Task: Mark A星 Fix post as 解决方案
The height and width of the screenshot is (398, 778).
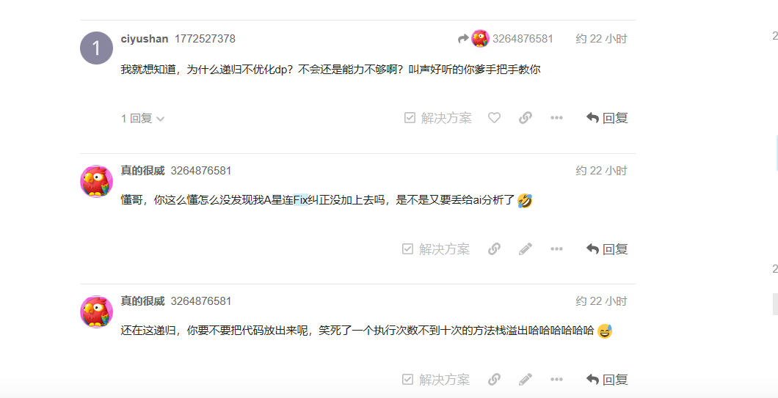Action: click(436, 248)
